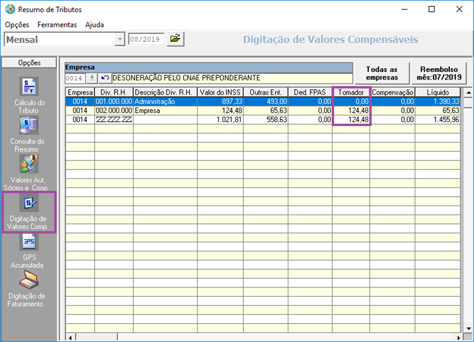This screenshot has width=474, height=342.
Task: Click the Todas as empresas button
Action: point(382,73)
